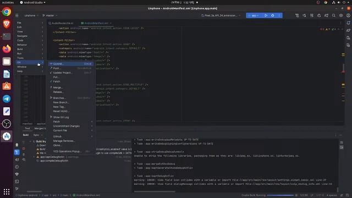Click AndroidManifest.xml in the breadcrumb bar
Image resolution: width=352 pixels, height=198 pixels.
click(x=86, y=195)
